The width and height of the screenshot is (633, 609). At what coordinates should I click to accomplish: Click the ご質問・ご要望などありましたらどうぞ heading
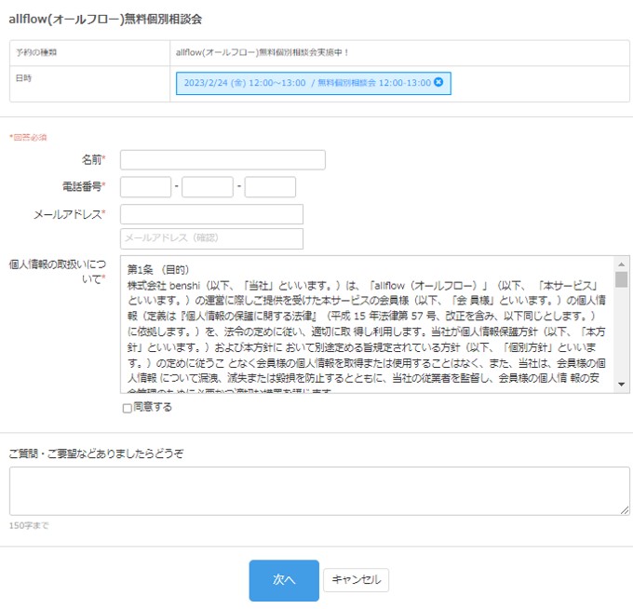coord(96,453)
